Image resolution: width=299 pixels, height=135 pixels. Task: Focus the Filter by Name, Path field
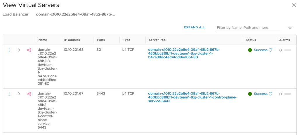click(x=249, y=28)
